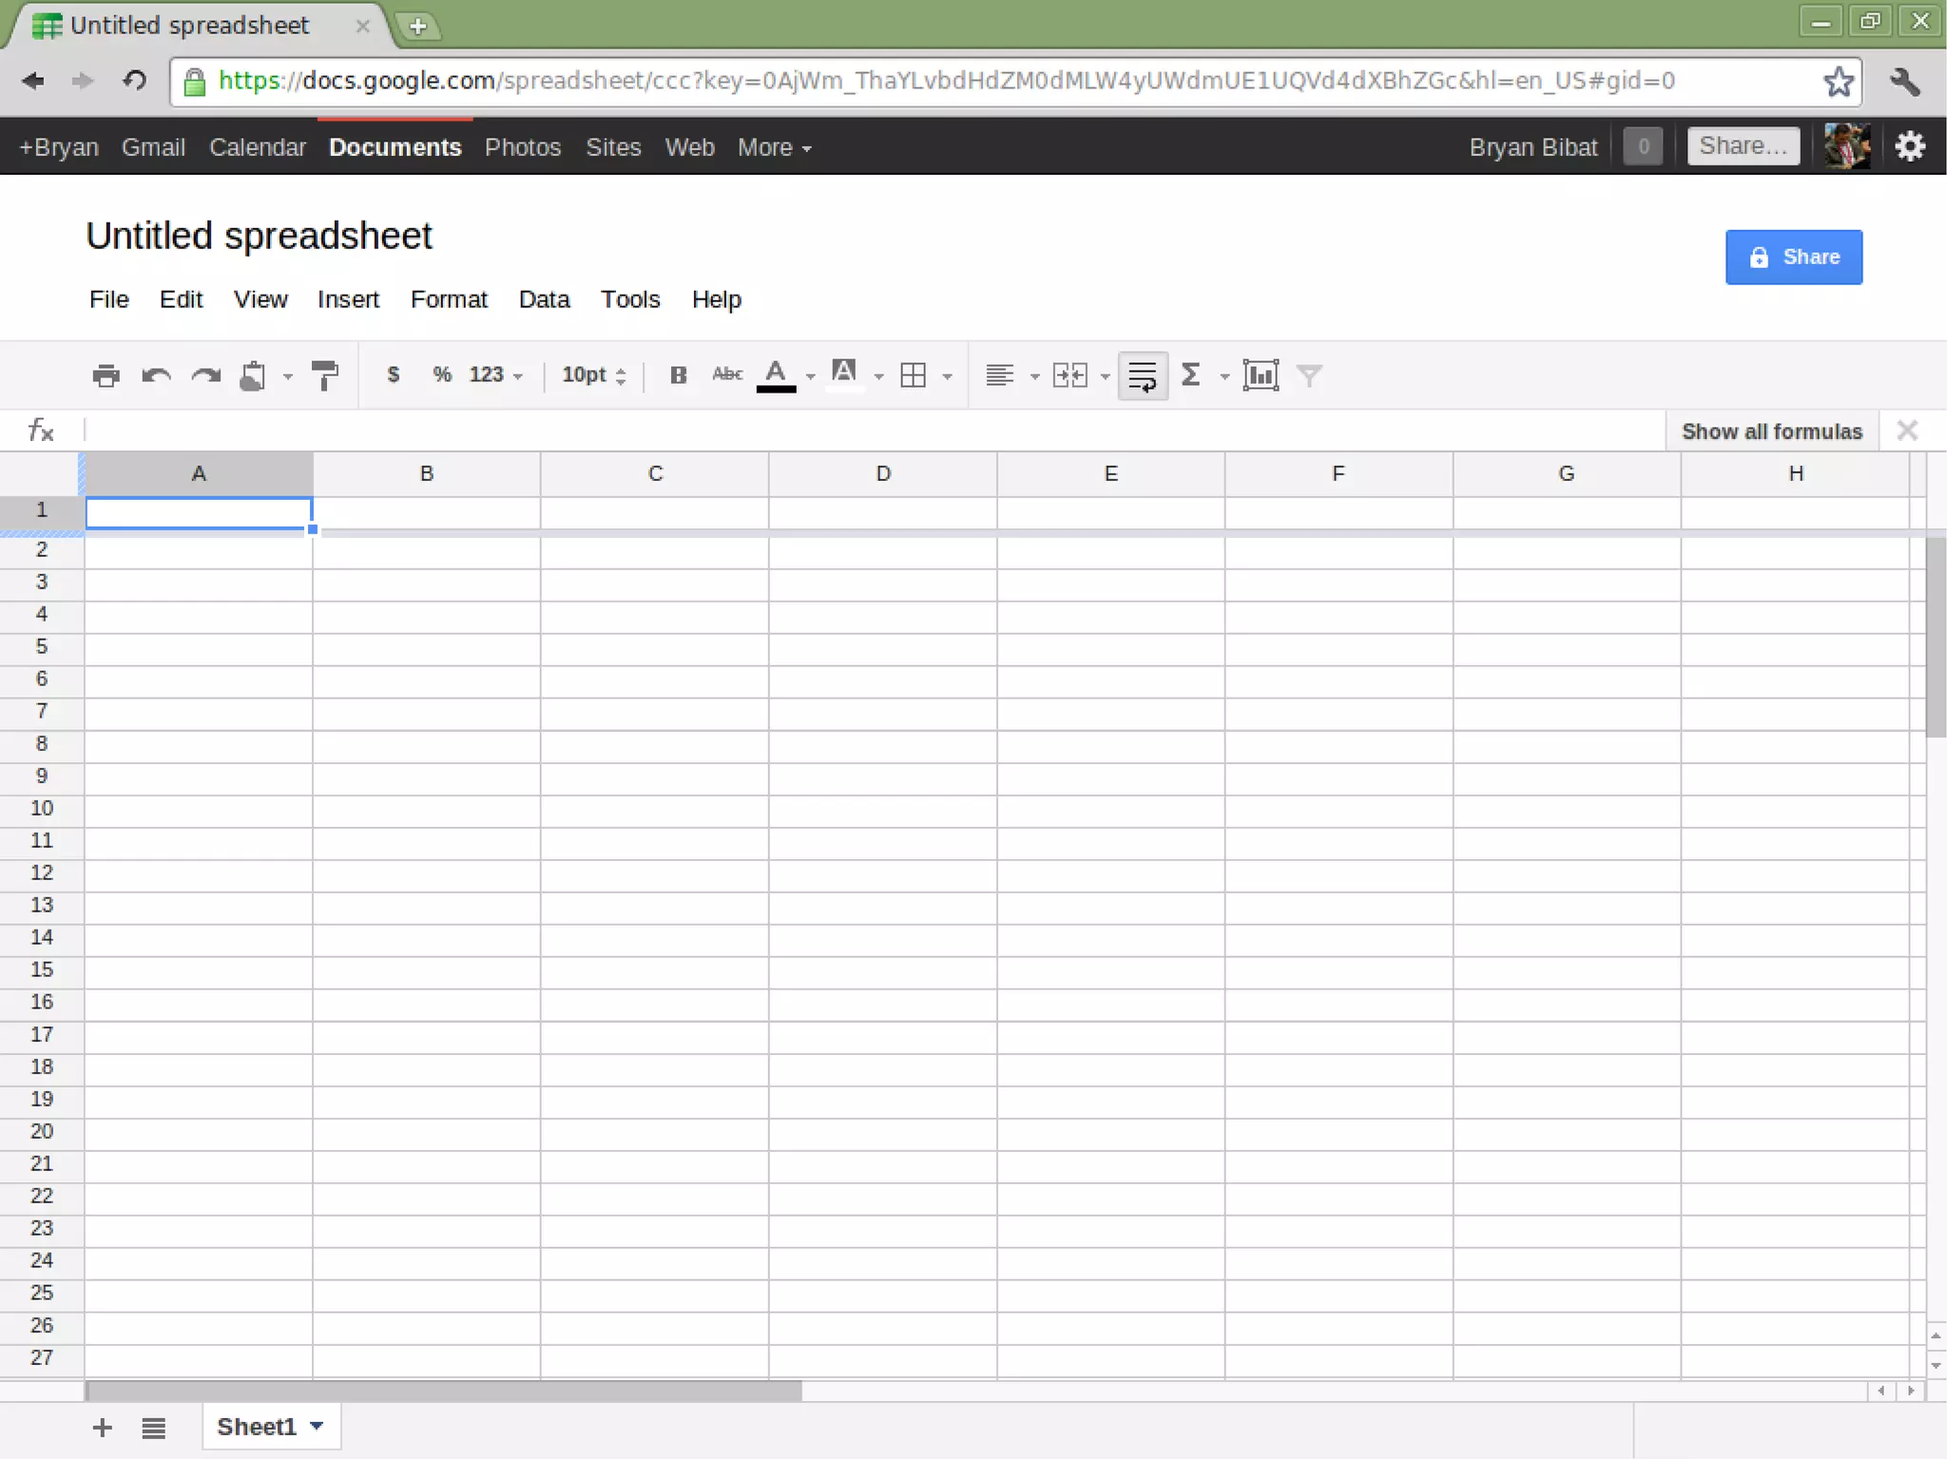Screen dimensions: 1947x1459
Task: Click the formula bar input field
Action: (x=856, y=432)
